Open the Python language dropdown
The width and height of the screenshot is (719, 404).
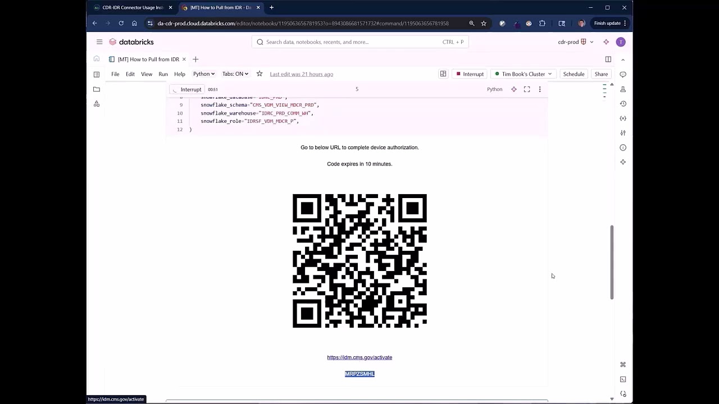tap(204, 74)
